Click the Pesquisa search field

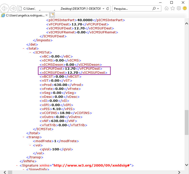click(132, 9)
